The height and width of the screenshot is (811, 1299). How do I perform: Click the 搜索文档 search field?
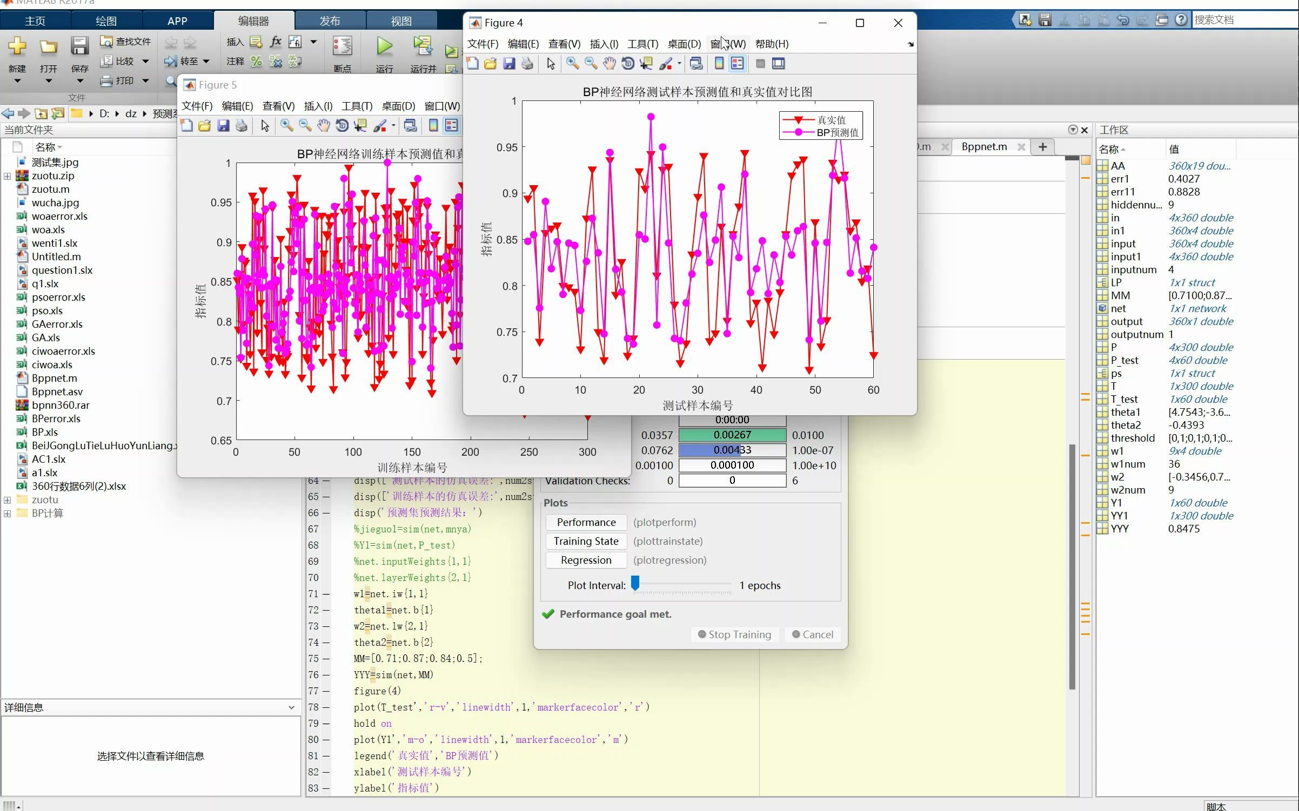tap(1243, 20)
